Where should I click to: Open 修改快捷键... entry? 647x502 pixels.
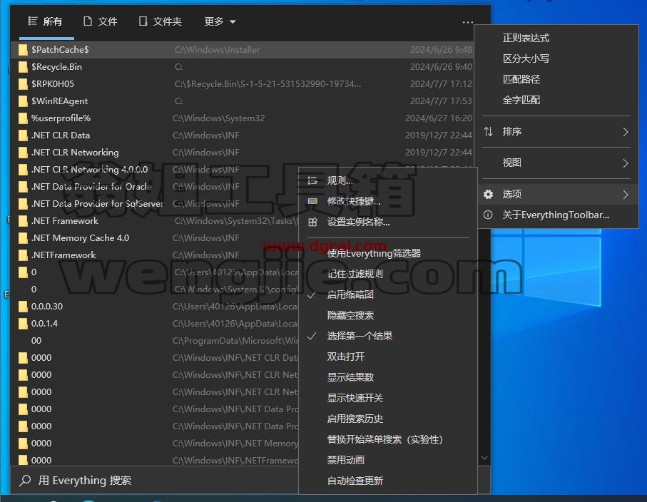pyautogui.click(x=388, y=201)
